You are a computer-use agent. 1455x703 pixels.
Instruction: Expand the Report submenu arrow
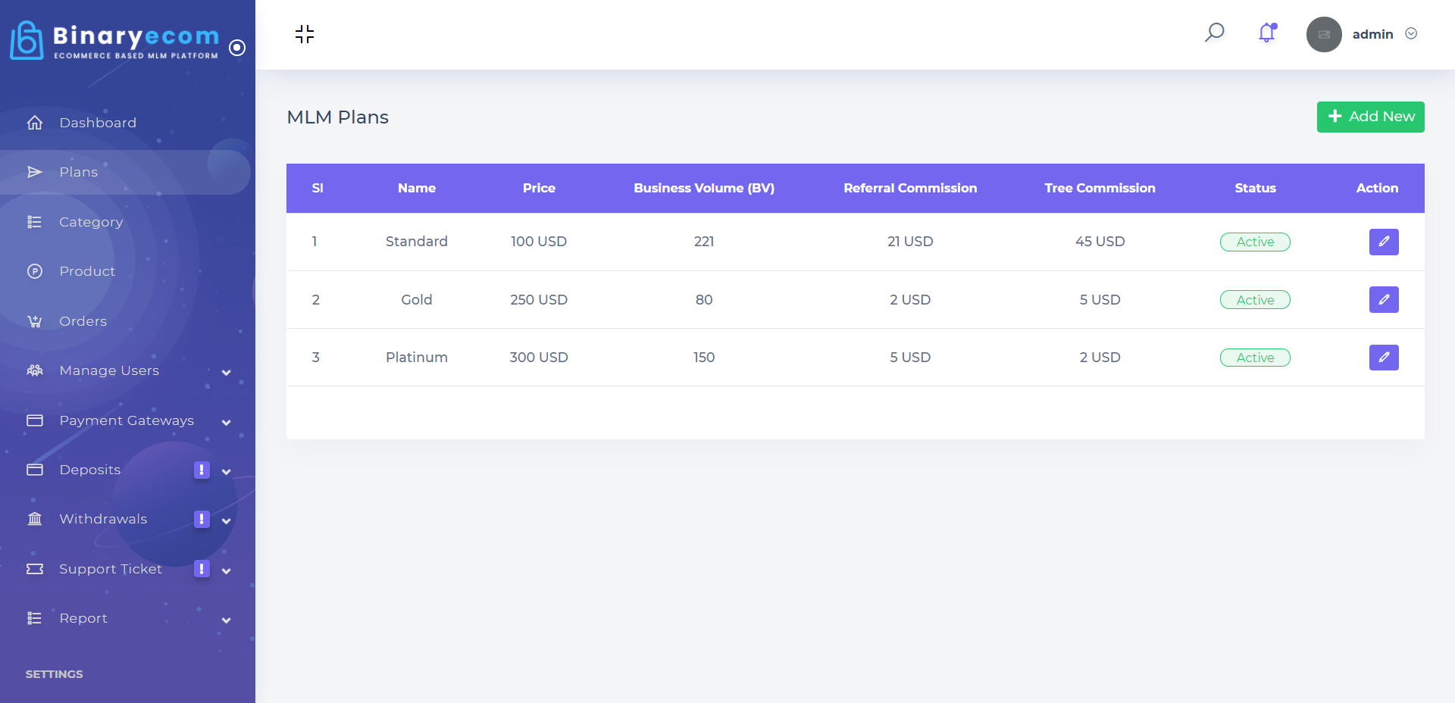pos(226,620)
